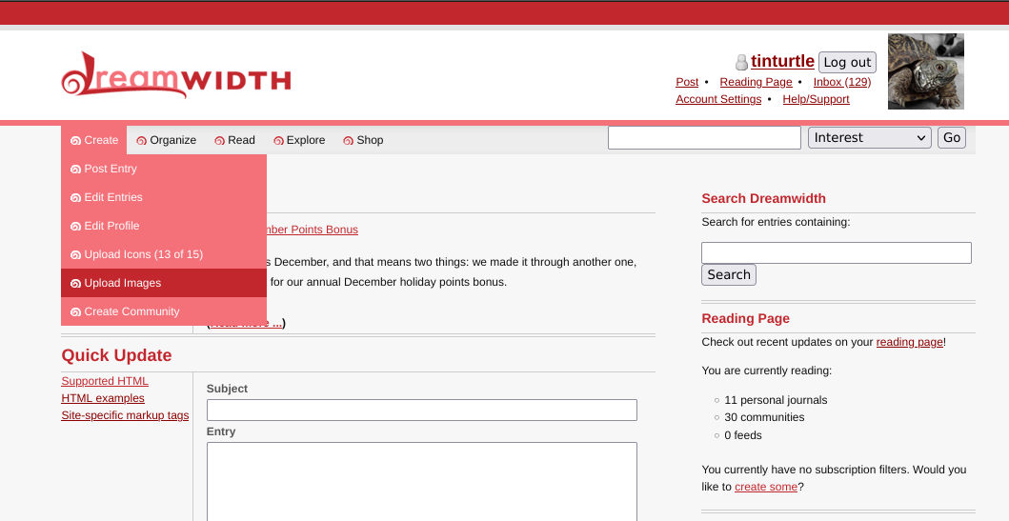
Task: Open the tinturtle username link
Action: [782, 61]
